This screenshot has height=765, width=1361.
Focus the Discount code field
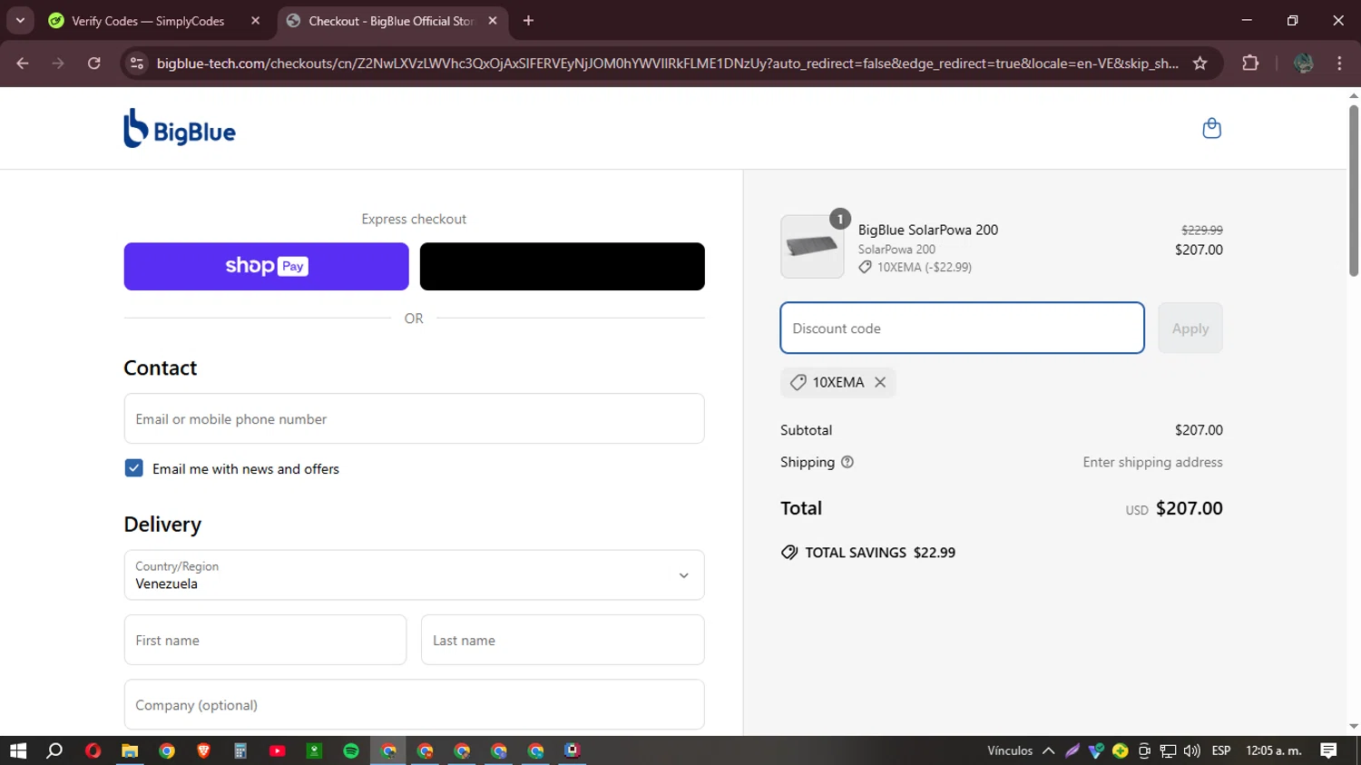(962, 328)
